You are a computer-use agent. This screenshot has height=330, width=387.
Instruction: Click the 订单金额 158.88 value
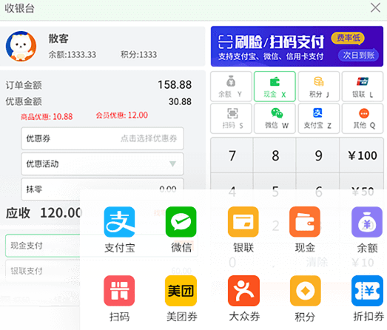(175, 85)
